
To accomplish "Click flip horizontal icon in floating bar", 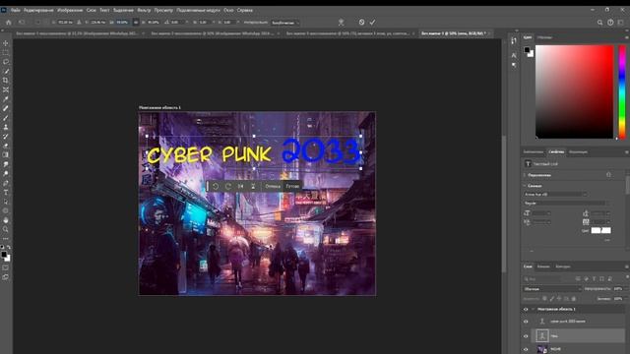I will pyautogui.click(x=240, y=186).
